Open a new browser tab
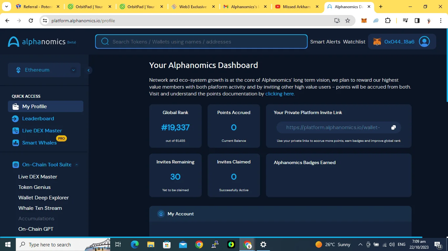 380,7
